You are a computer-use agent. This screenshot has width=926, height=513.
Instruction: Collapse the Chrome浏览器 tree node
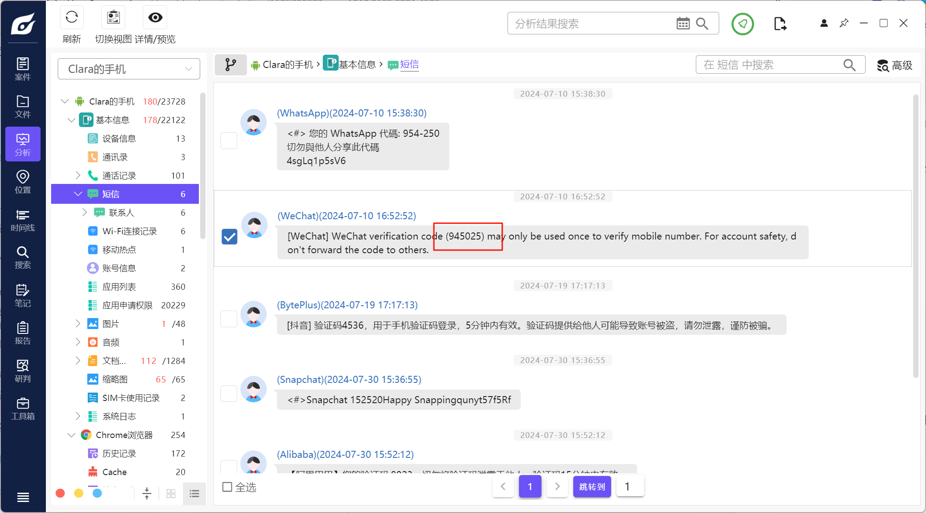click(x=71, y=435)
